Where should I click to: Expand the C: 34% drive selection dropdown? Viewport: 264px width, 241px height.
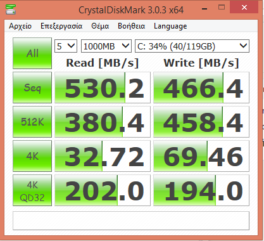192,46
